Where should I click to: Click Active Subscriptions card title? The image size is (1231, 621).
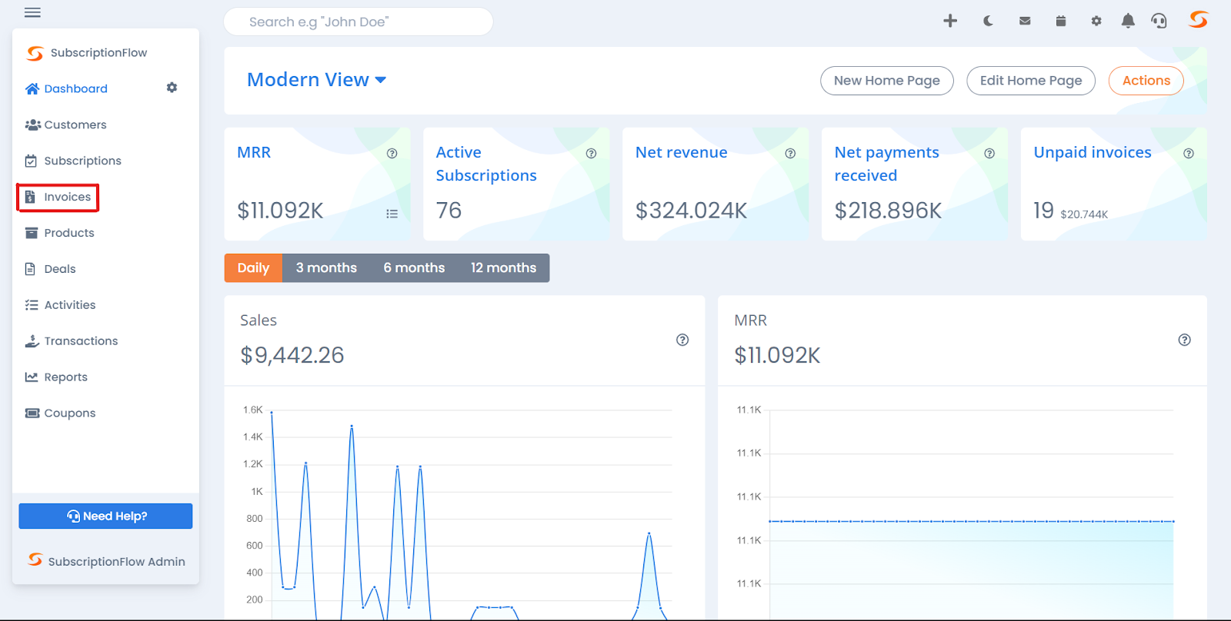pyautogui.click(x=486, y=164)
